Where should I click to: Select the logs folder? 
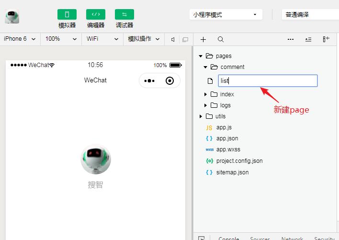pos(225,105)
